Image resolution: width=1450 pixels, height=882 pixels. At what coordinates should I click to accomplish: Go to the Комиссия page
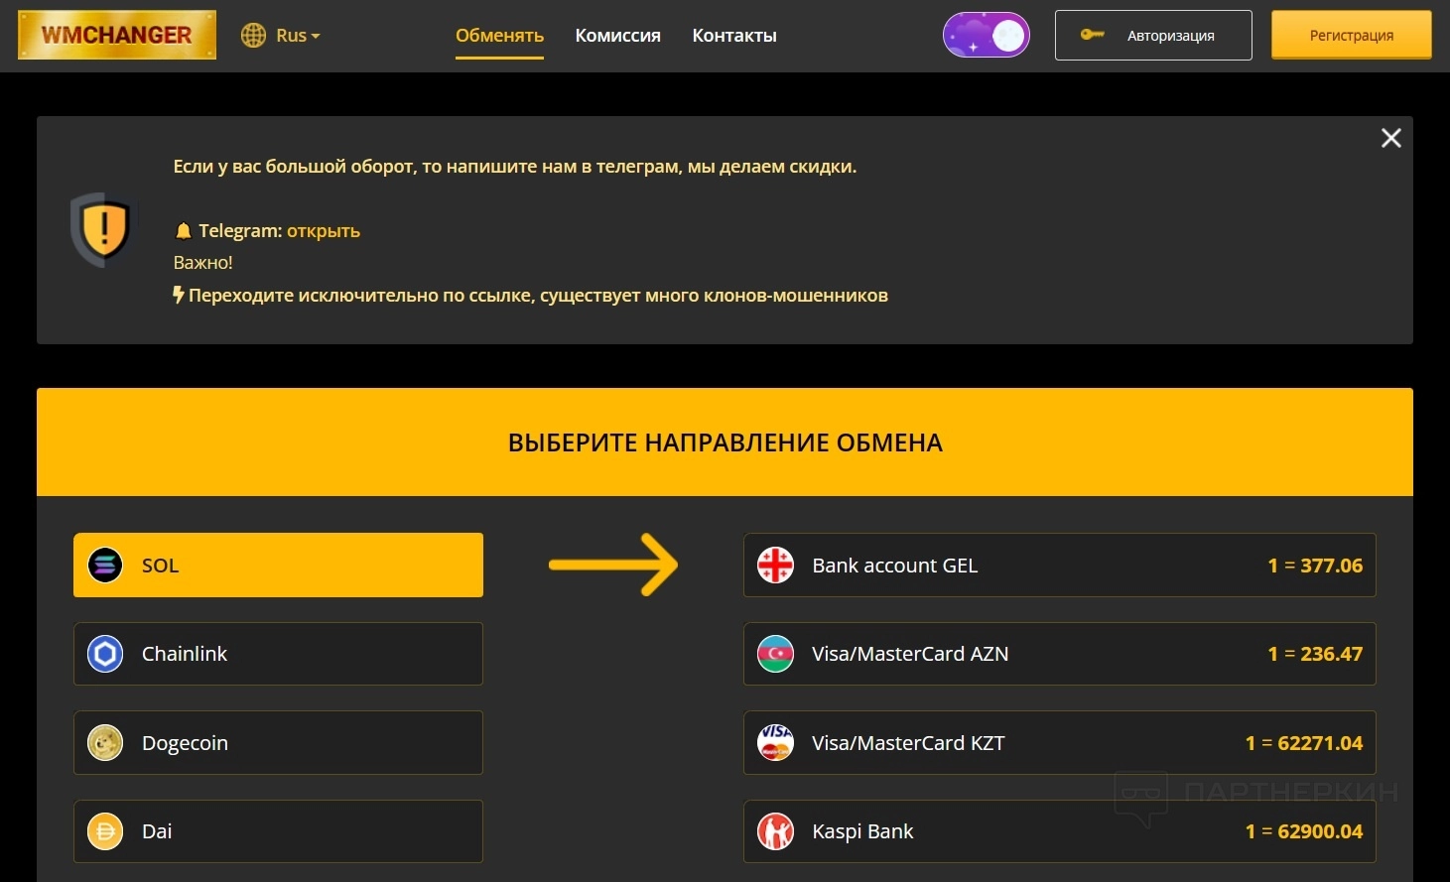coord(617,36)
